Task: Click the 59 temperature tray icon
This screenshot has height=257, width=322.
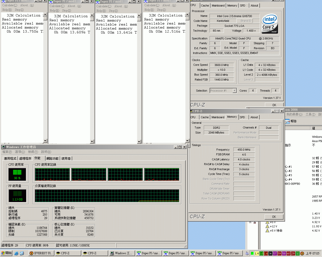Action: tap(279, 253)
